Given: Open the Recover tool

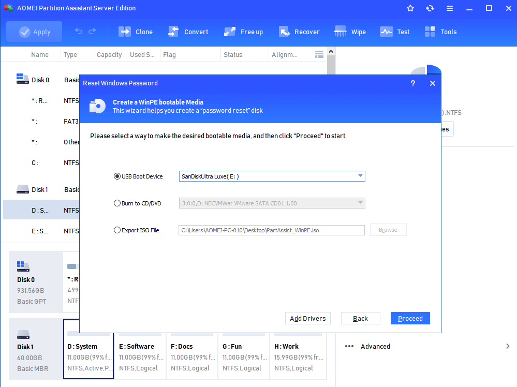Looking at the screenshot, I should pos(299,32).
